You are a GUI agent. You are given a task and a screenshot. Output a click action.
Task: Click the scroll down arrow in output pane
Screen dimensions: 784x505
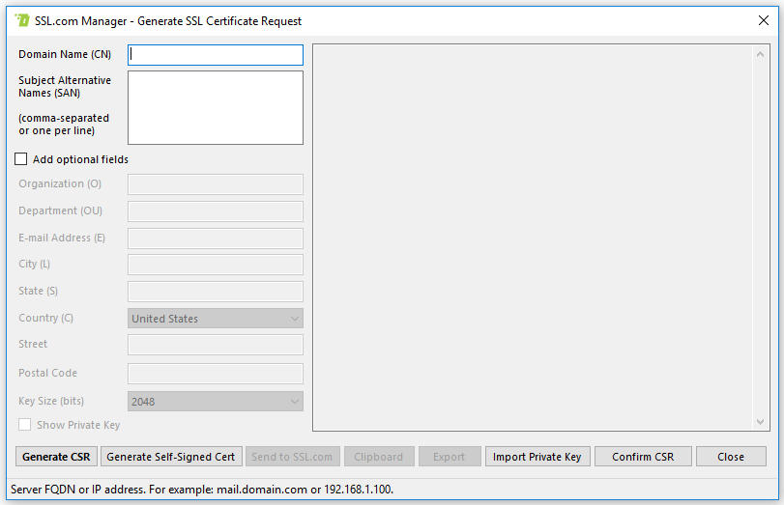point(762,422)
